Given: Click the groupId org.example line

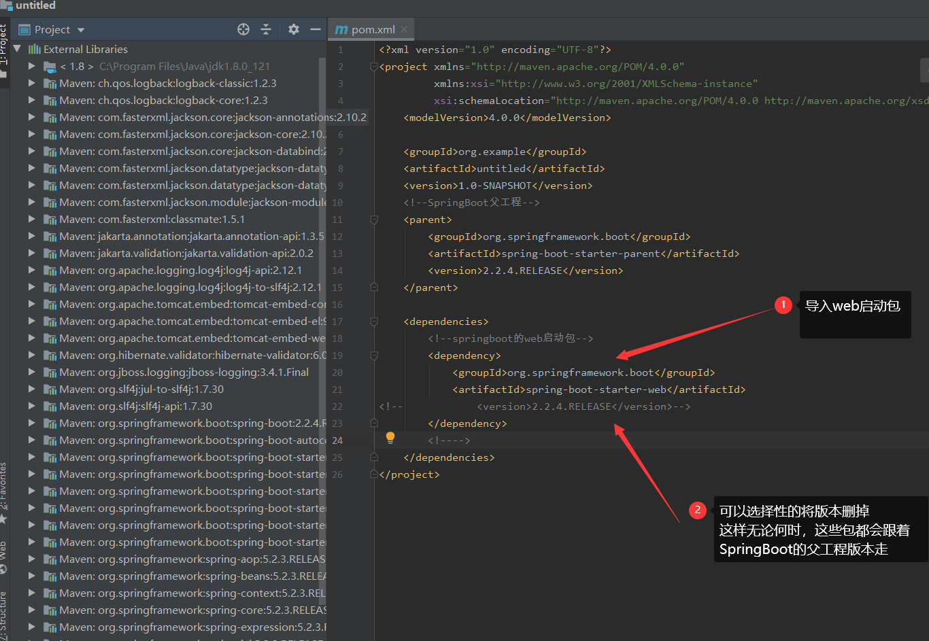Looking at the screenshot, I should pos(495,152).
